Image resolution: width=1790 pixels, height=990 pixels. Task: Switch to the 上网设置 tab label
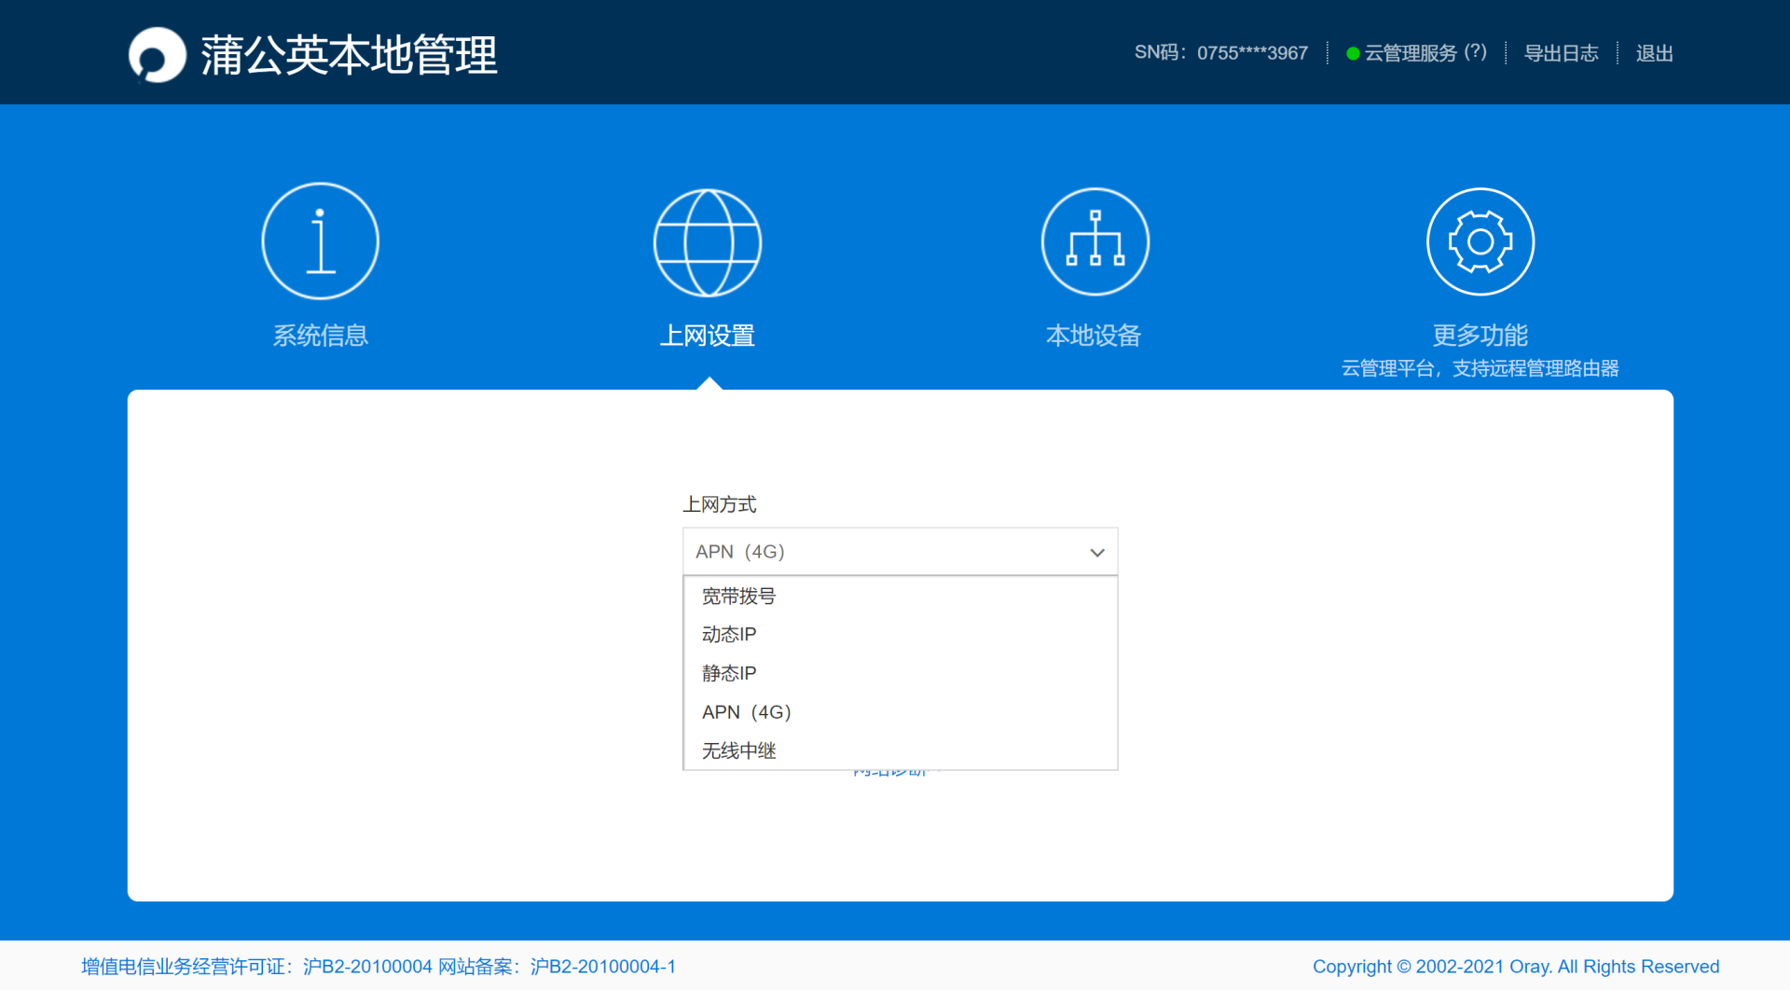click(x=708, y=336)
